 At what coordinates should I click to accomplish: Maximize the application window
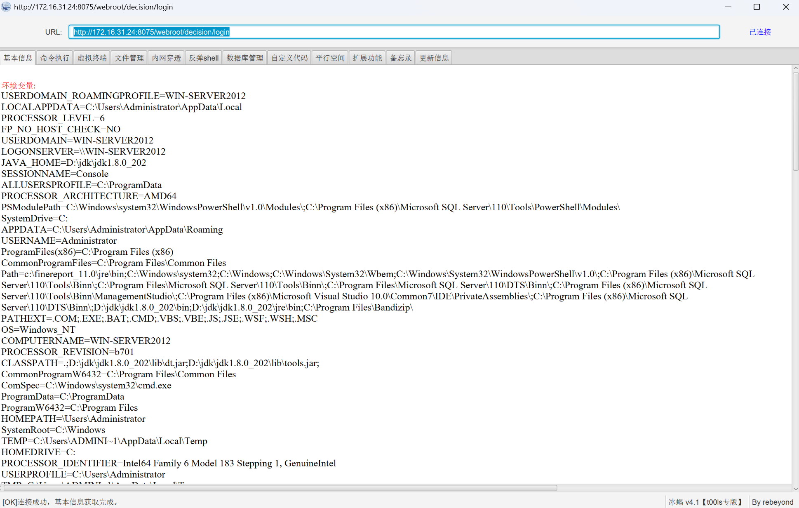point(757,7)
